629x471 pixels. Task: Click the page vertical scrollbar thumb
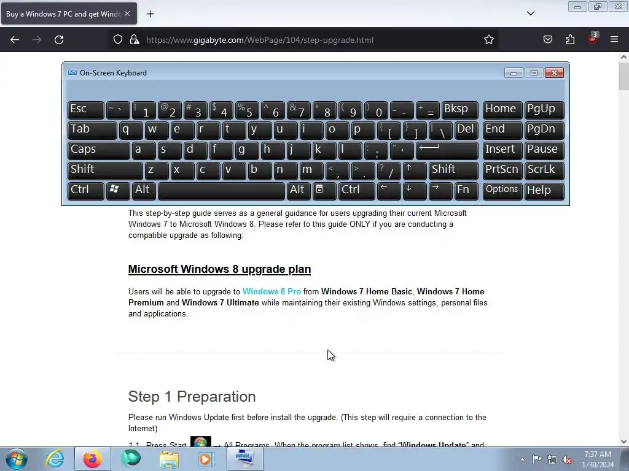click(623, 76)
